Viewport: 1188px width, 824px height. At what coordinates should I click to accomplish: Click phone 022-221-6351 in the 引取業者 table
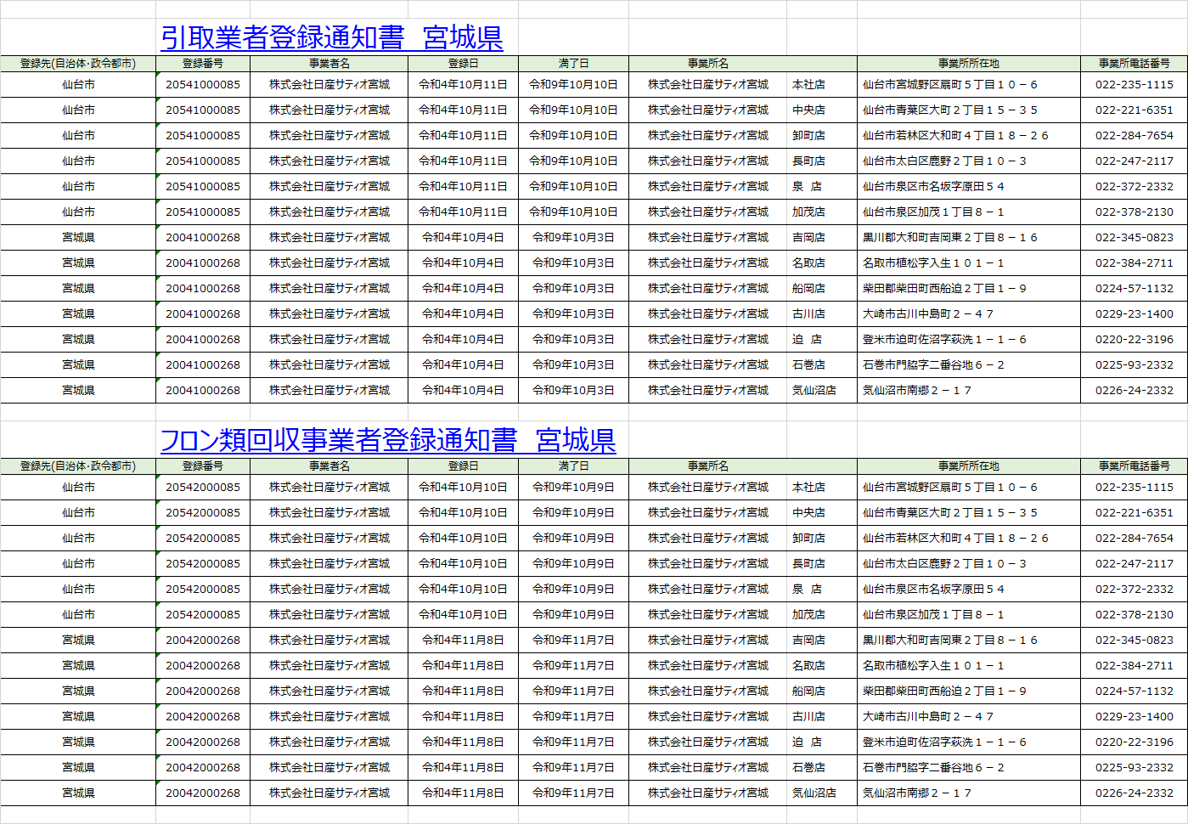(x=1134, y=110)
